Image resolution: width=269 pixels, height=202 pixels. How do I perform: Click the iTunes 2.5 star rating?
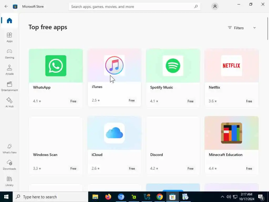[x=96, y=100]
